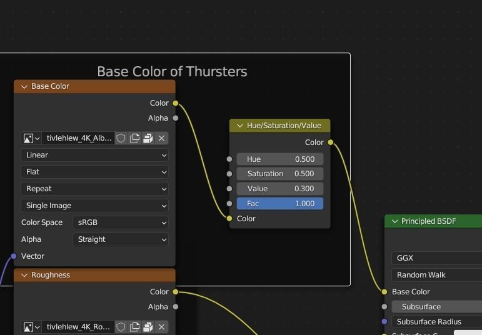Click the Saturation input socket
482x335 pixels.
pos(229,174)
